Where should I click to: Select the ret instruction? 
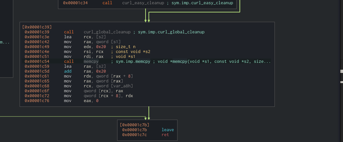[x=165, y=134]
